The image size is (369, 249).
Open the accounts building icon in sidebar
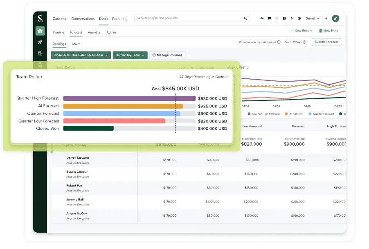40,53
